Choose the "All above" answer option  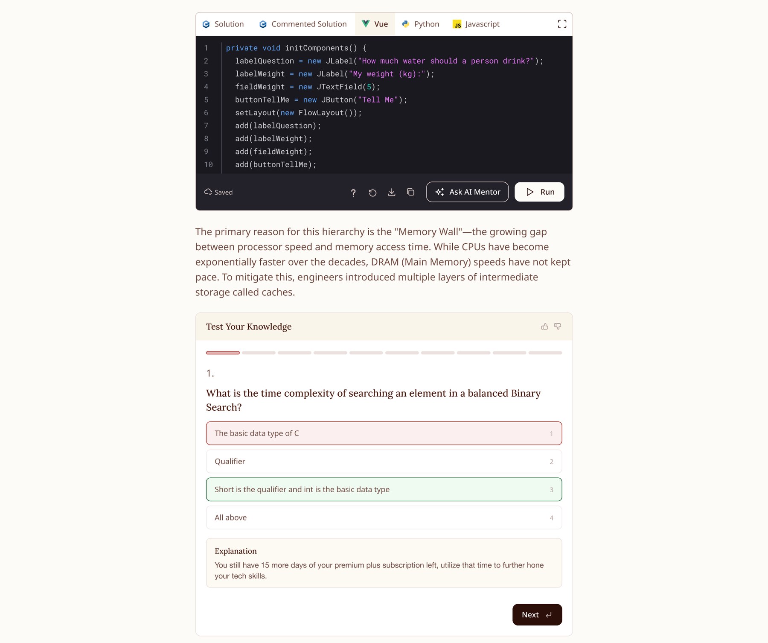(x=384, y=517)
